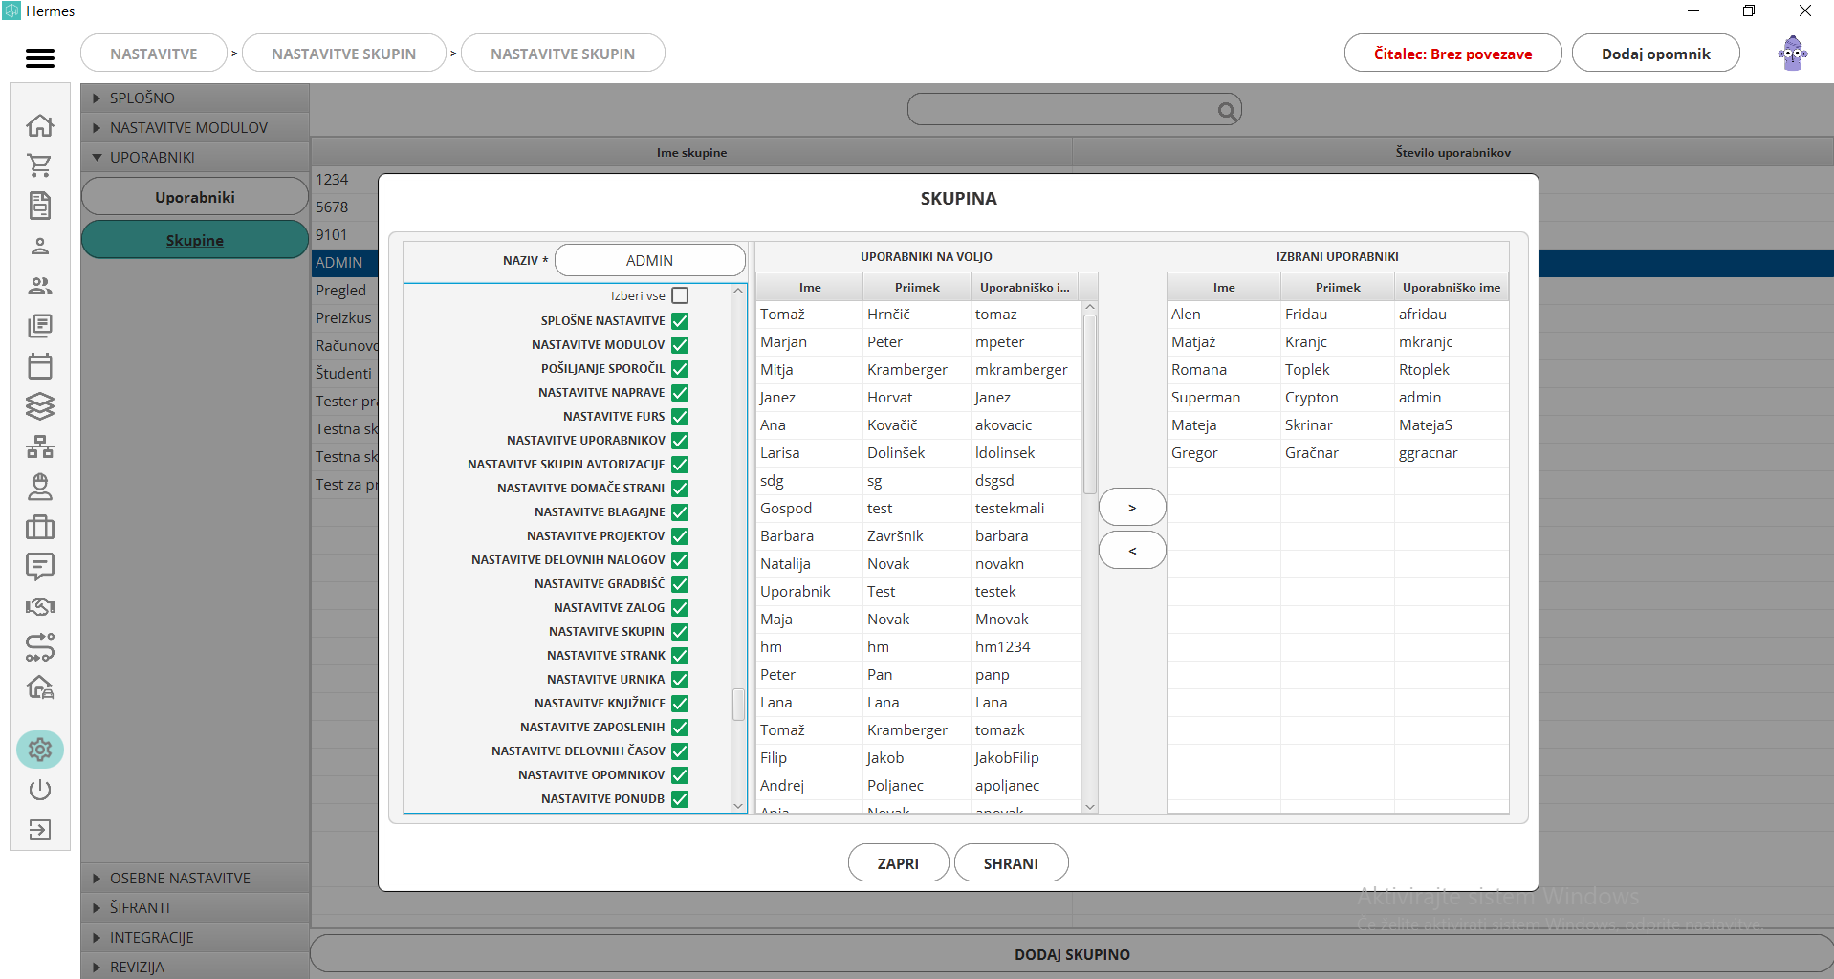This screenshot has width=1834, height=979.
Task: Select chosen user row afridau
Action: point(1337,315)
